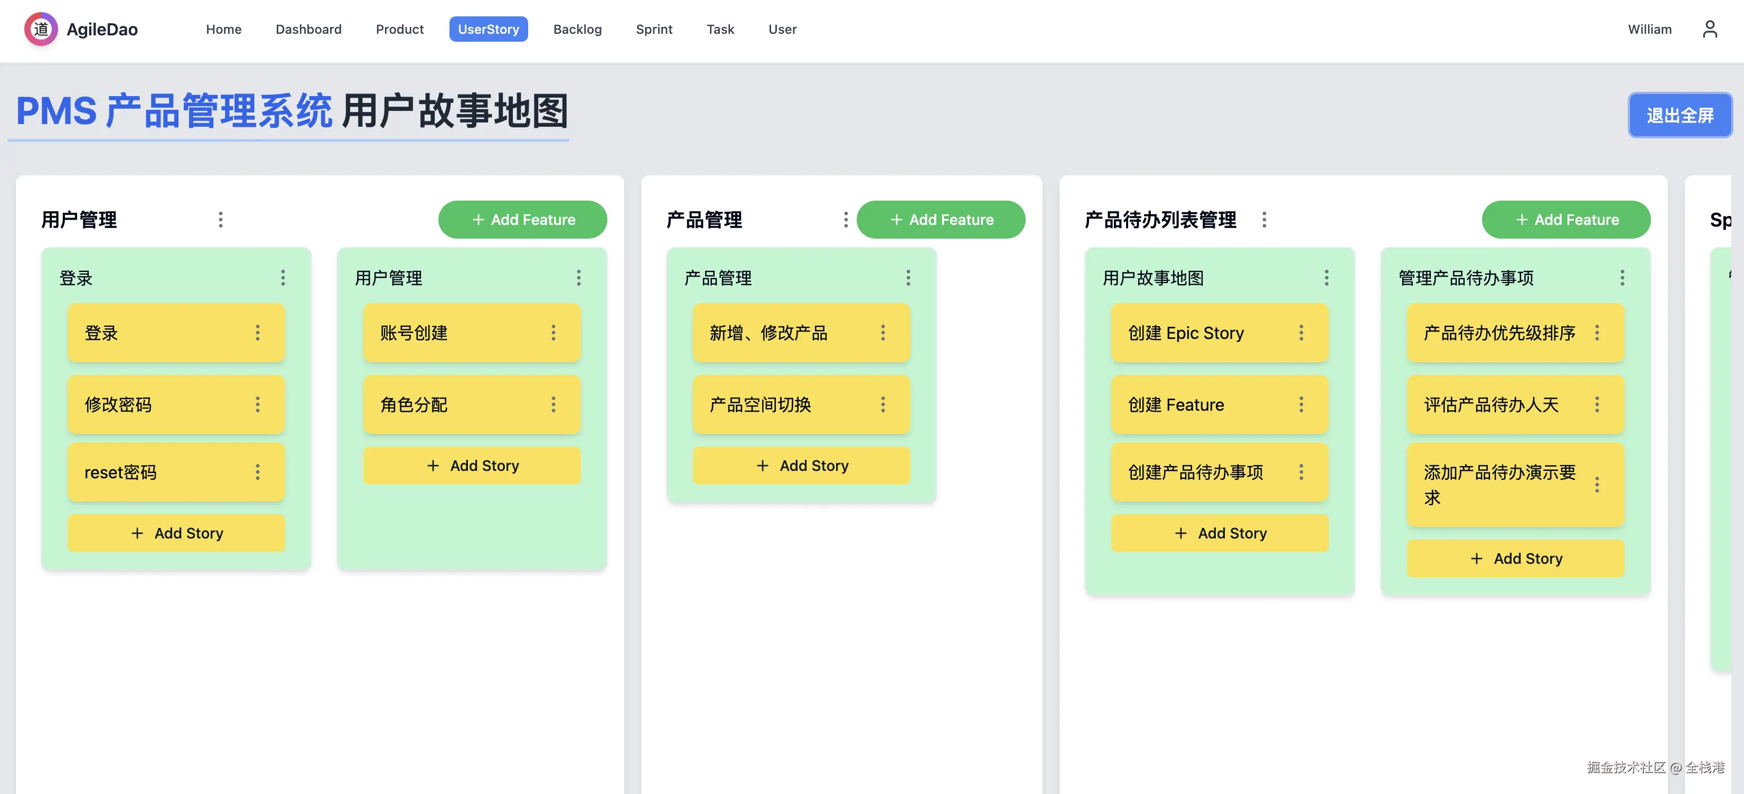Click Add Feature in the 用户管理 column
This screenshot has width=1744, height=794.
point(523,219)
